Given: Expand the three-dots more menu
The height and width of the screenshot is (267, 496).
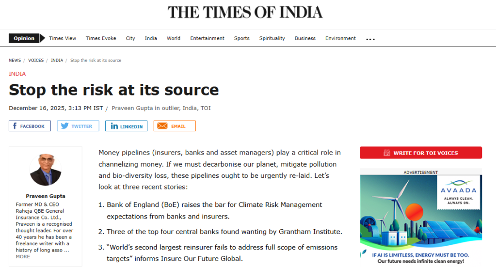Looking at the screenshot, I should 370,39.
